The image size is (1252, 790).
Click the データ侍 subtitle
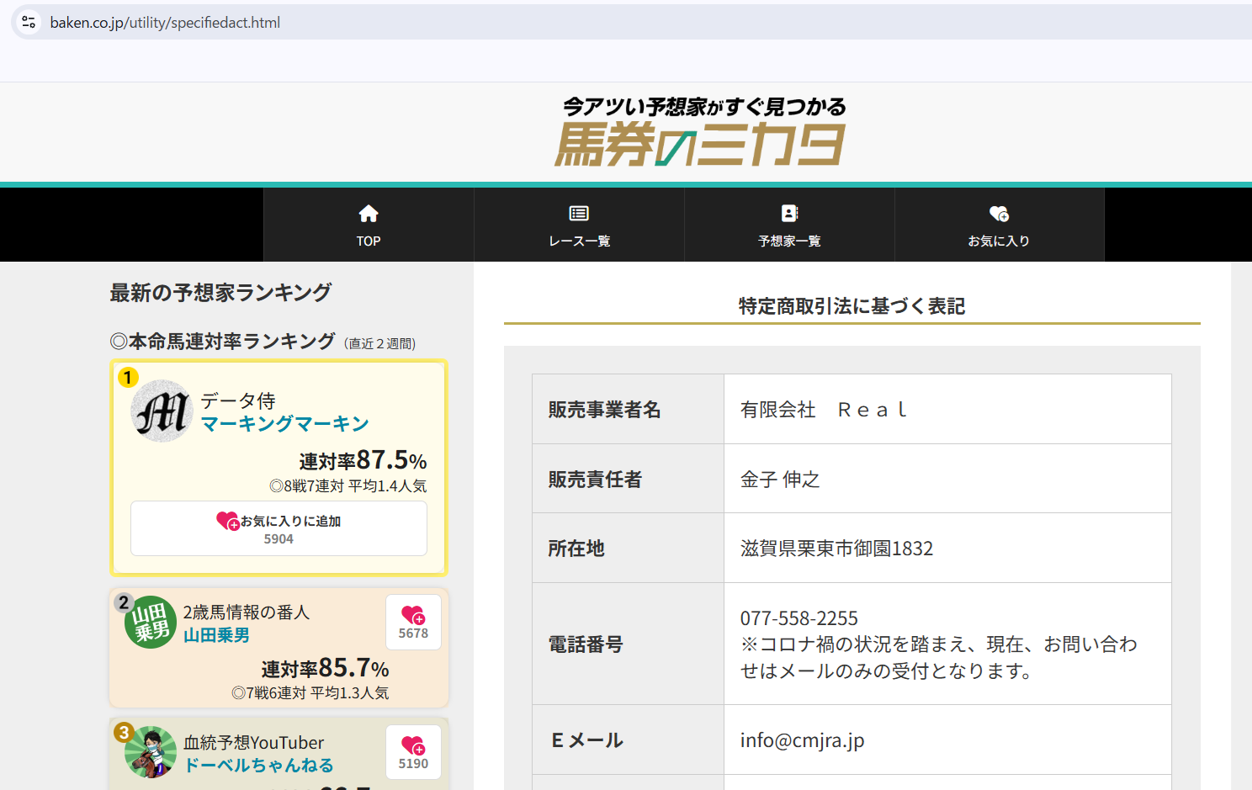point(238,400)
